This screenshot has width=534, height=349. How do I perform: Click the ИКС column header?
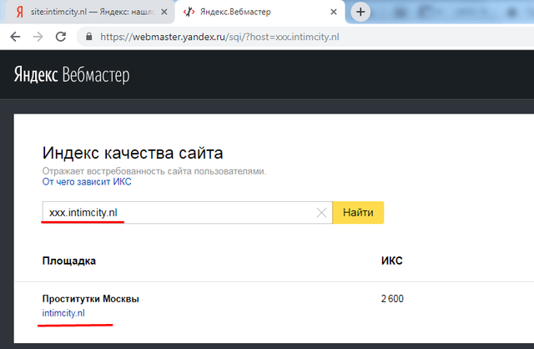point(392,260)
